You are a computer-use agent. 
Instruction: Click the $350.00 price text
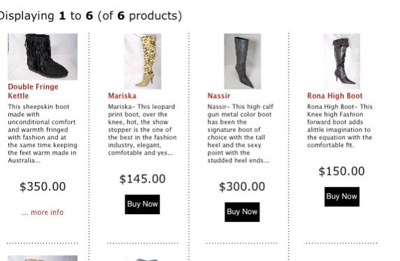(43, 186)
